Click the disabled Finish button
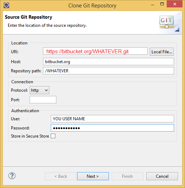 click(x=128, y=176)
